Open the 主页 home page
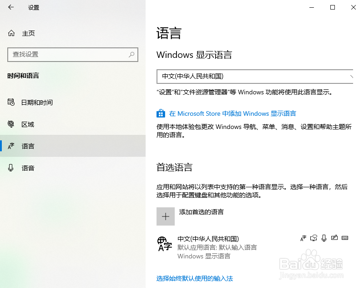This screenshot has height=288, width=364. coord(28,33)
